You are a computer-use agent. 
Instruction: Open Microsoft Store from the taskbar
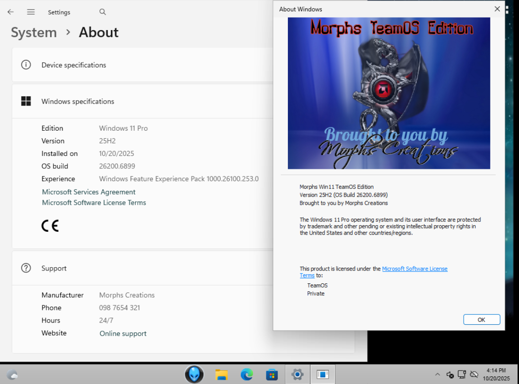(272, 375)
